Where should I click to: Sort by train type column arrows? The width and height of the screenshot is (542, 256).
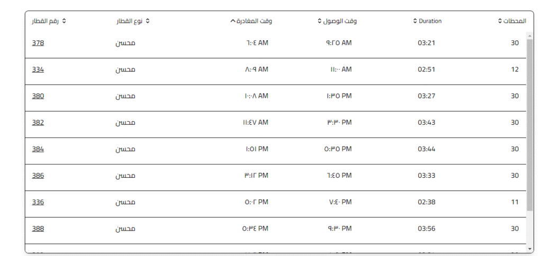point(148,21)
